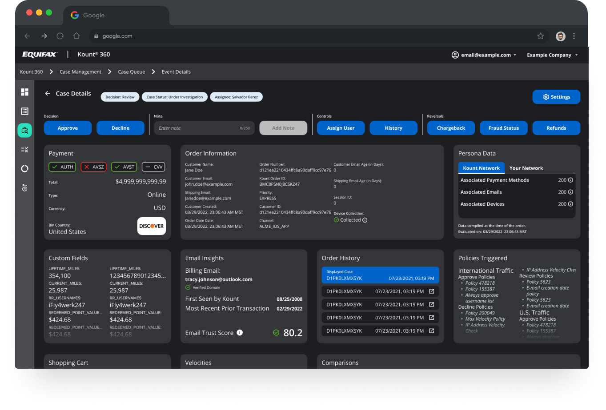Click Event Details breadcrumb

pyautogui.click(x=176, y=72)
